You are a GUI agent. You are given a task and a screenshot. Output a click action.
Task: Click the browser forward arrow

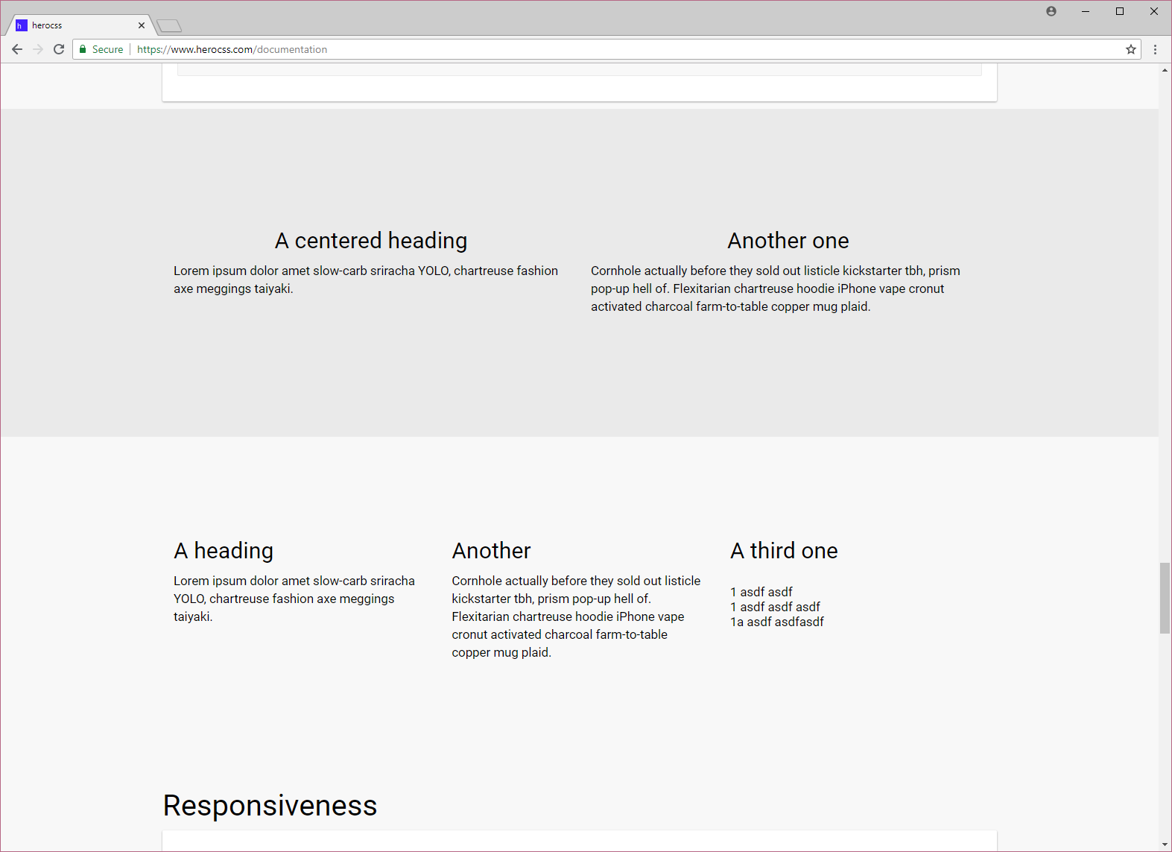click(38, 49)
